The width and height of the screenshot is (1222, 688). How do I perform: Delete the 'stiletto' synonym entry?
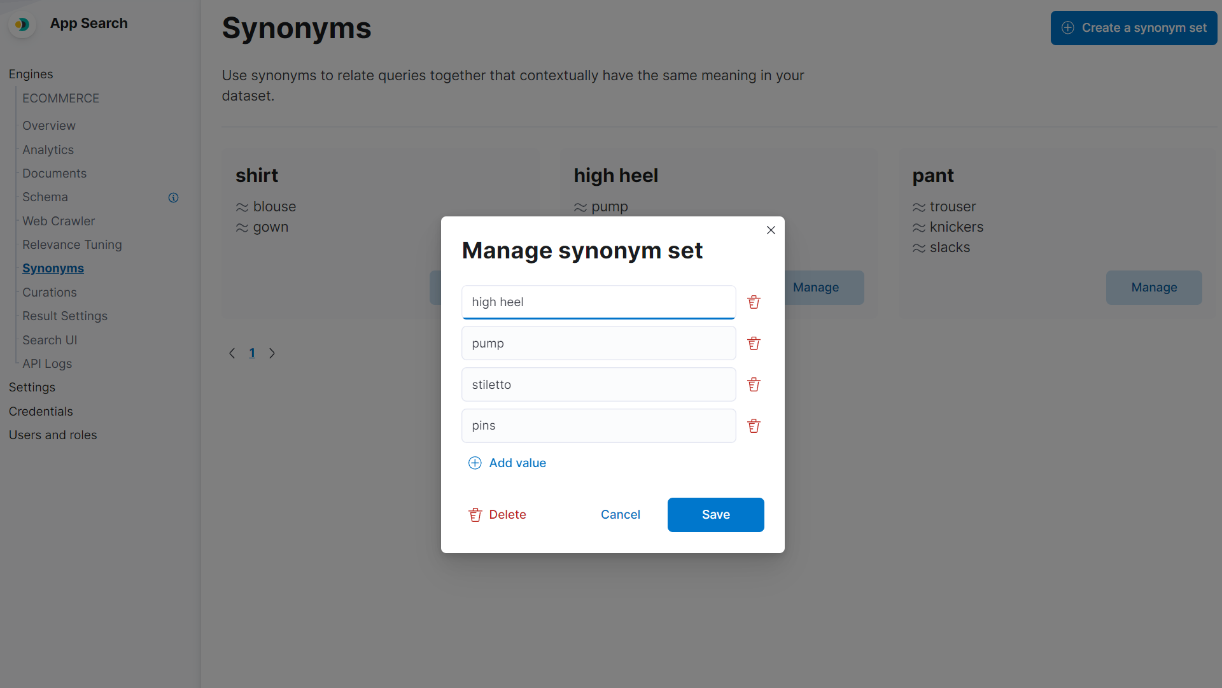pyautogui.click(x=754, y=384)
